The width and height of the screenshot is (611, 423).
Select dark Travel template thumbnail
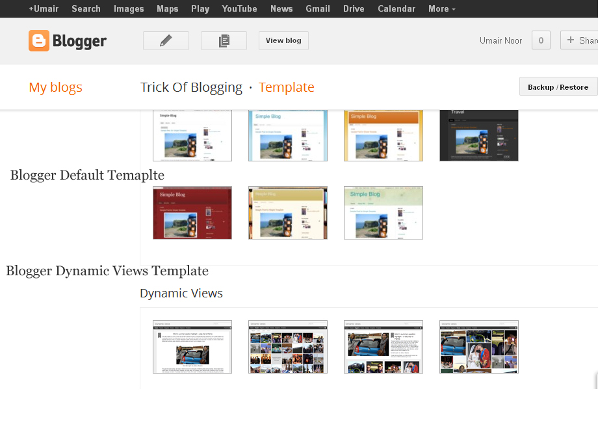[x=479, y=135]
